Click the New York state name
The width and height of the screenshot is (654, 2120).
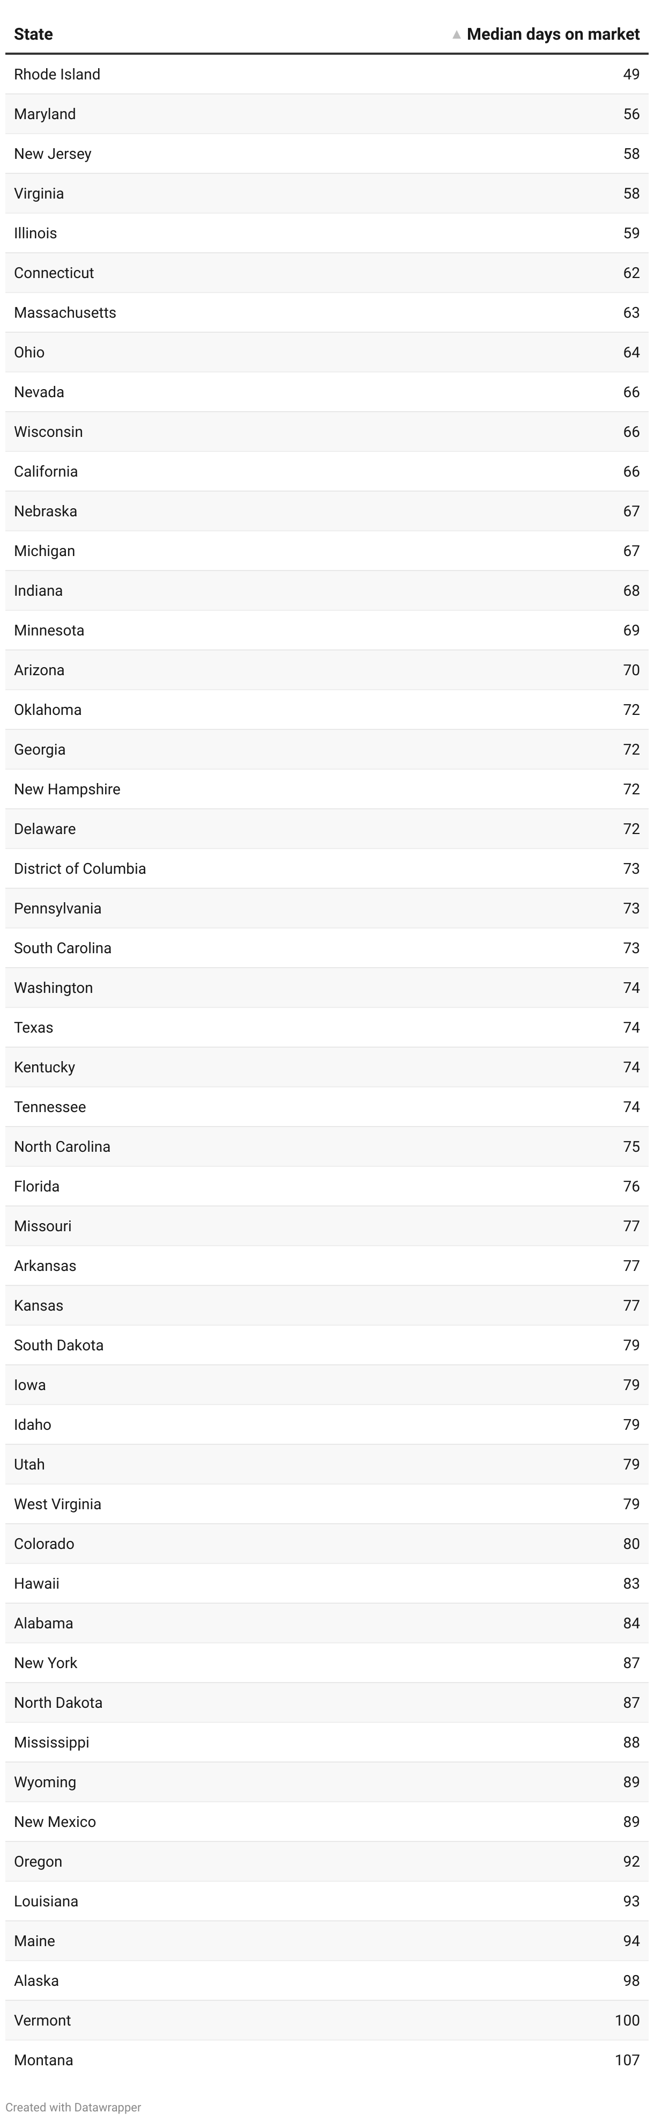tap(46, 1663)
